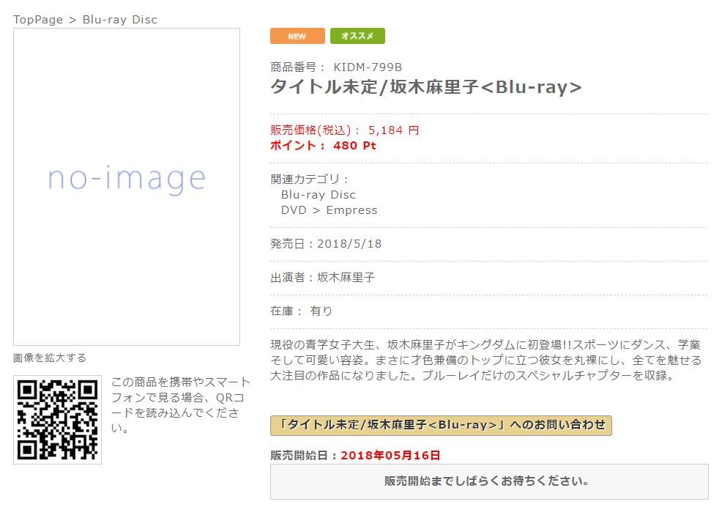The image size is (722, 507).
Task: Open Blu-ray Disc breadcrumb link
Action: click(x=119, y=19)
